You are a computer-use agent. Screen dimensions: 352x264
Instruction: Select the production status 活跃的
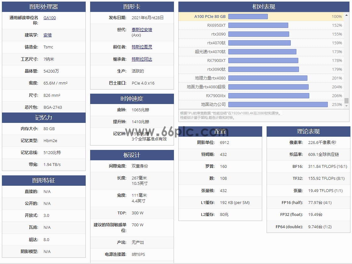(138, 71)
